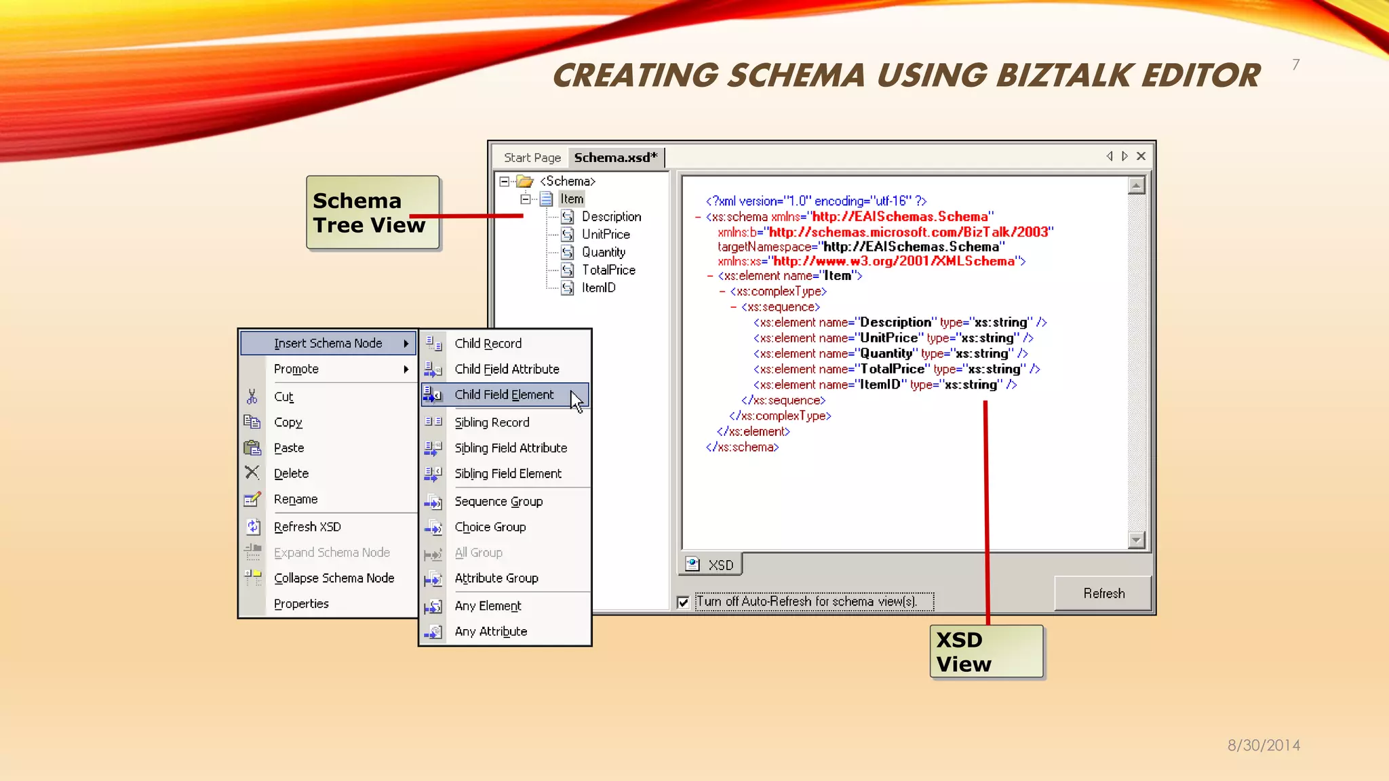
Task: Collapse the xs:schema element in XSD view
Action: (698, 217)
